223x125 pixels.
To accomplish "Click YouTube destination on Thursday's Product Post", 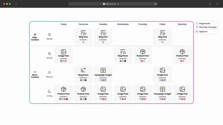I will click(142, 61).
